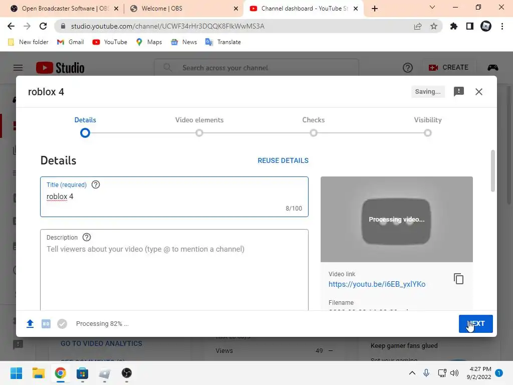This screenshot has height=385, width=513.
Task: Click the CREATE button
Action: (449, 68)
